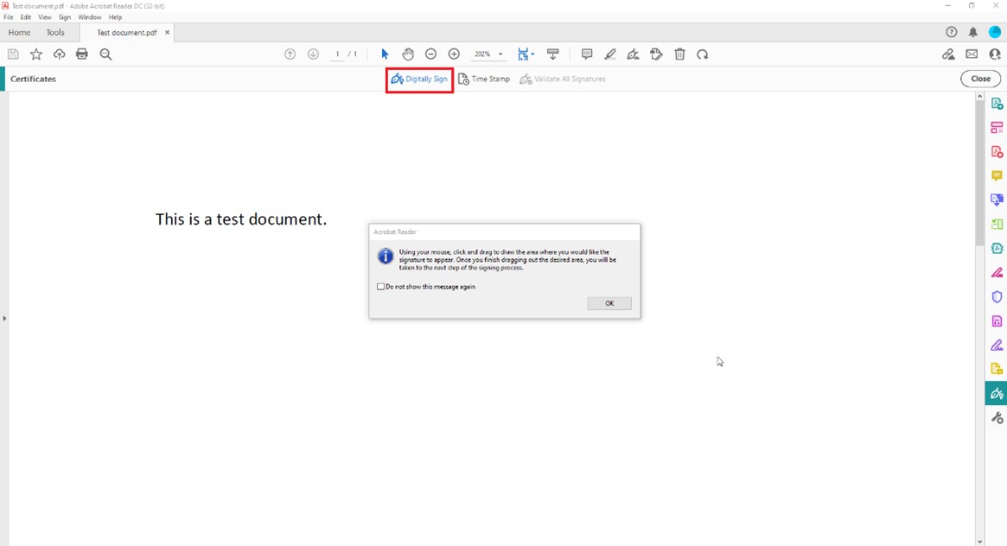
Task: Click the Digitally Sign button
Action: pyautogui.click(x=418, y=79)
